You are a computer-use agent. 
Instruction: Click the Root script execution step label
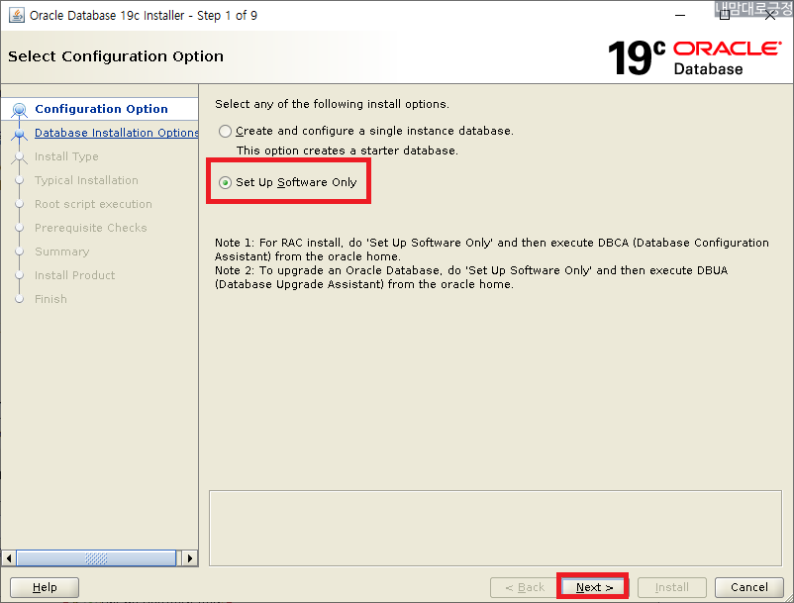click(93, 204)
